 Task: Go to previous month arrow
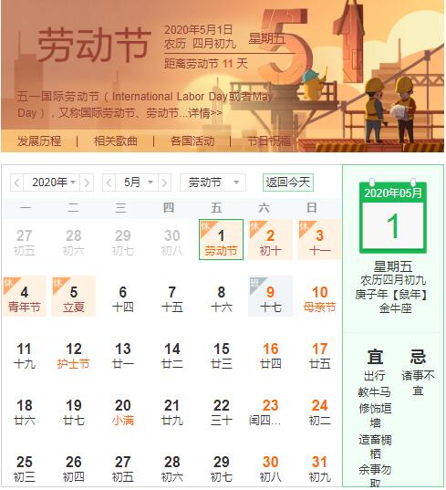109,182
